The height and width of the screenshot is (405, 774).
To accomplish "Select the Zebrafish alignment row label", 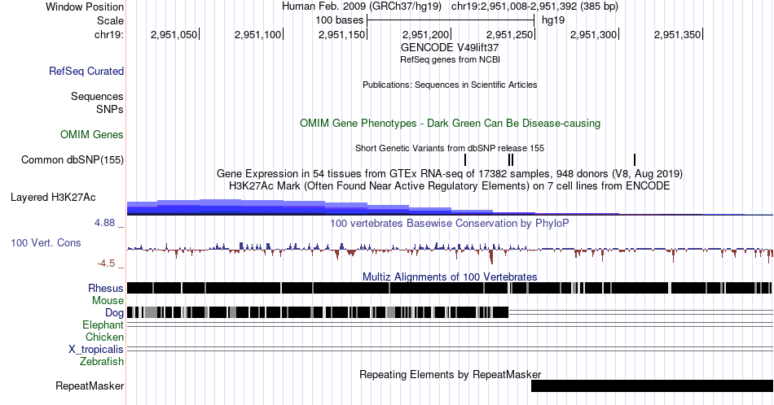I will pos(102,361).
